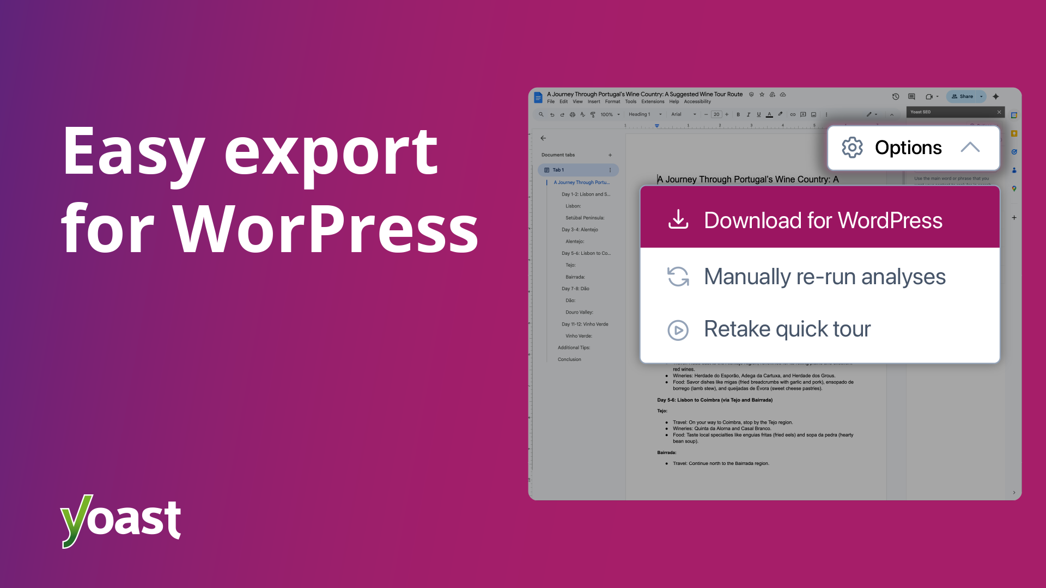The height and width of the screenshot is (588, 1046).
Task: Choose the text color swatch
Action: tap(769, 114)
